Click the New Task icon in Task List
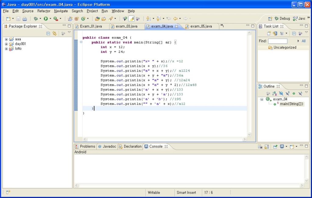 click(269, 33)
